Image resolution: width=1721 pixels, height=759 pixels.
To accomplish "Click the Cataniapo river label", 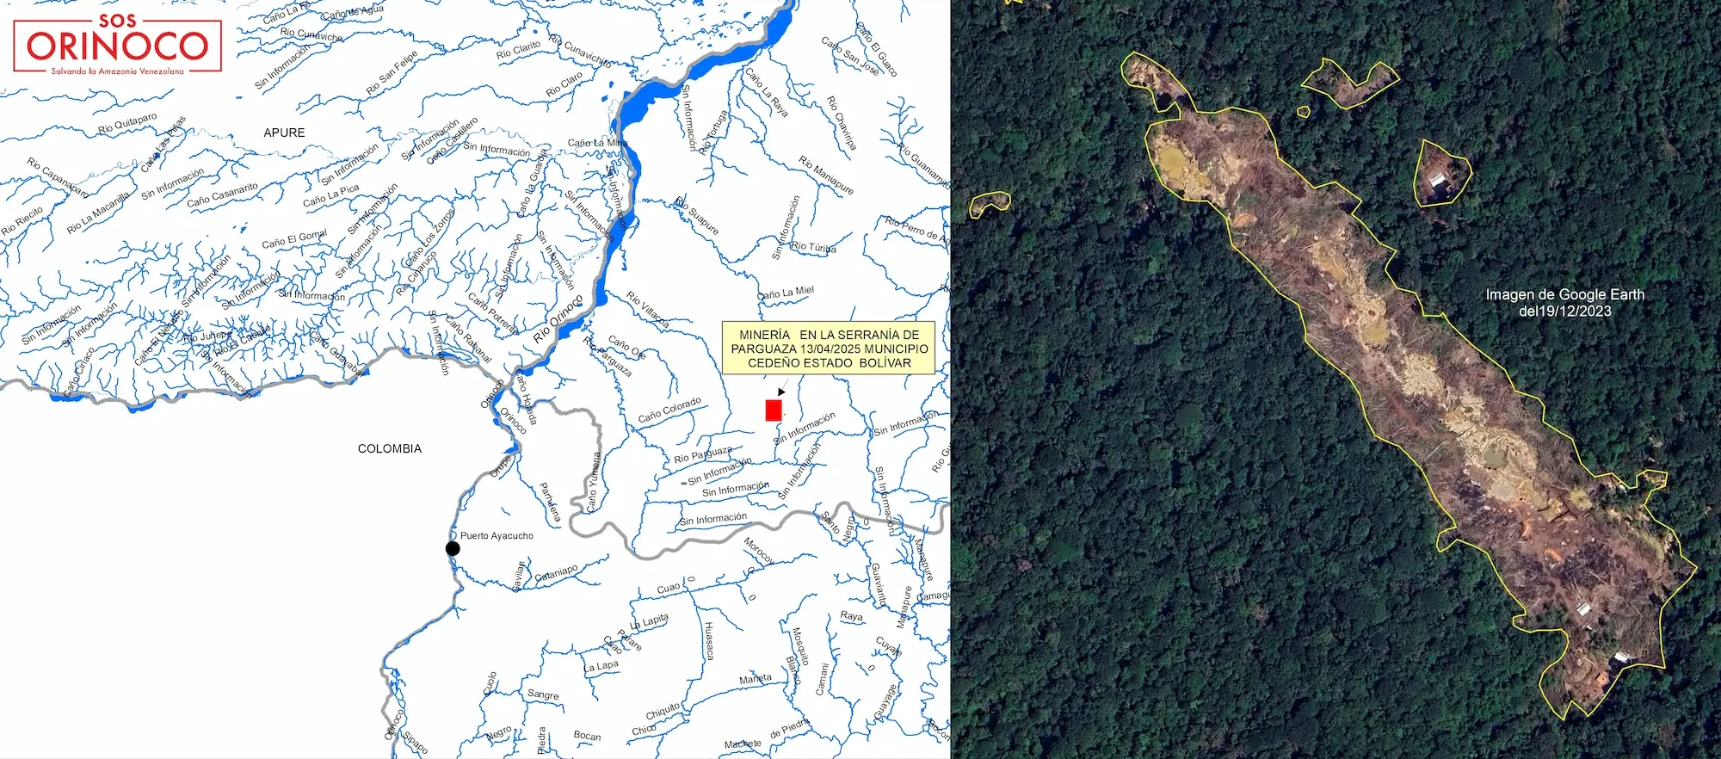I will (557, 573).
